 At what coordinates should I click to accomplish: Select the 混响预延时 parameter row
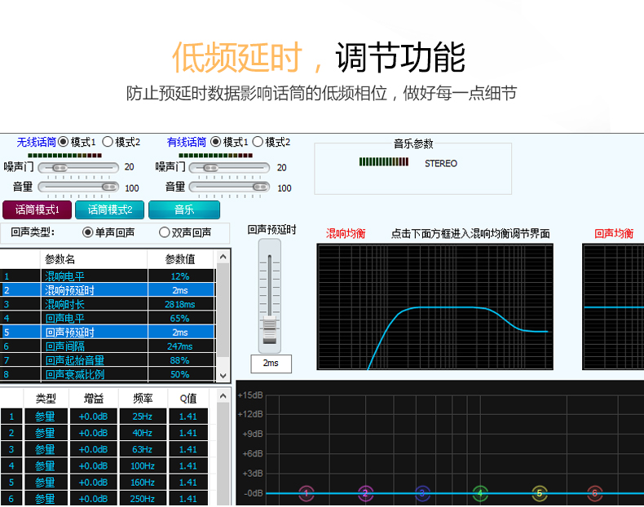(x=108, y=290)
